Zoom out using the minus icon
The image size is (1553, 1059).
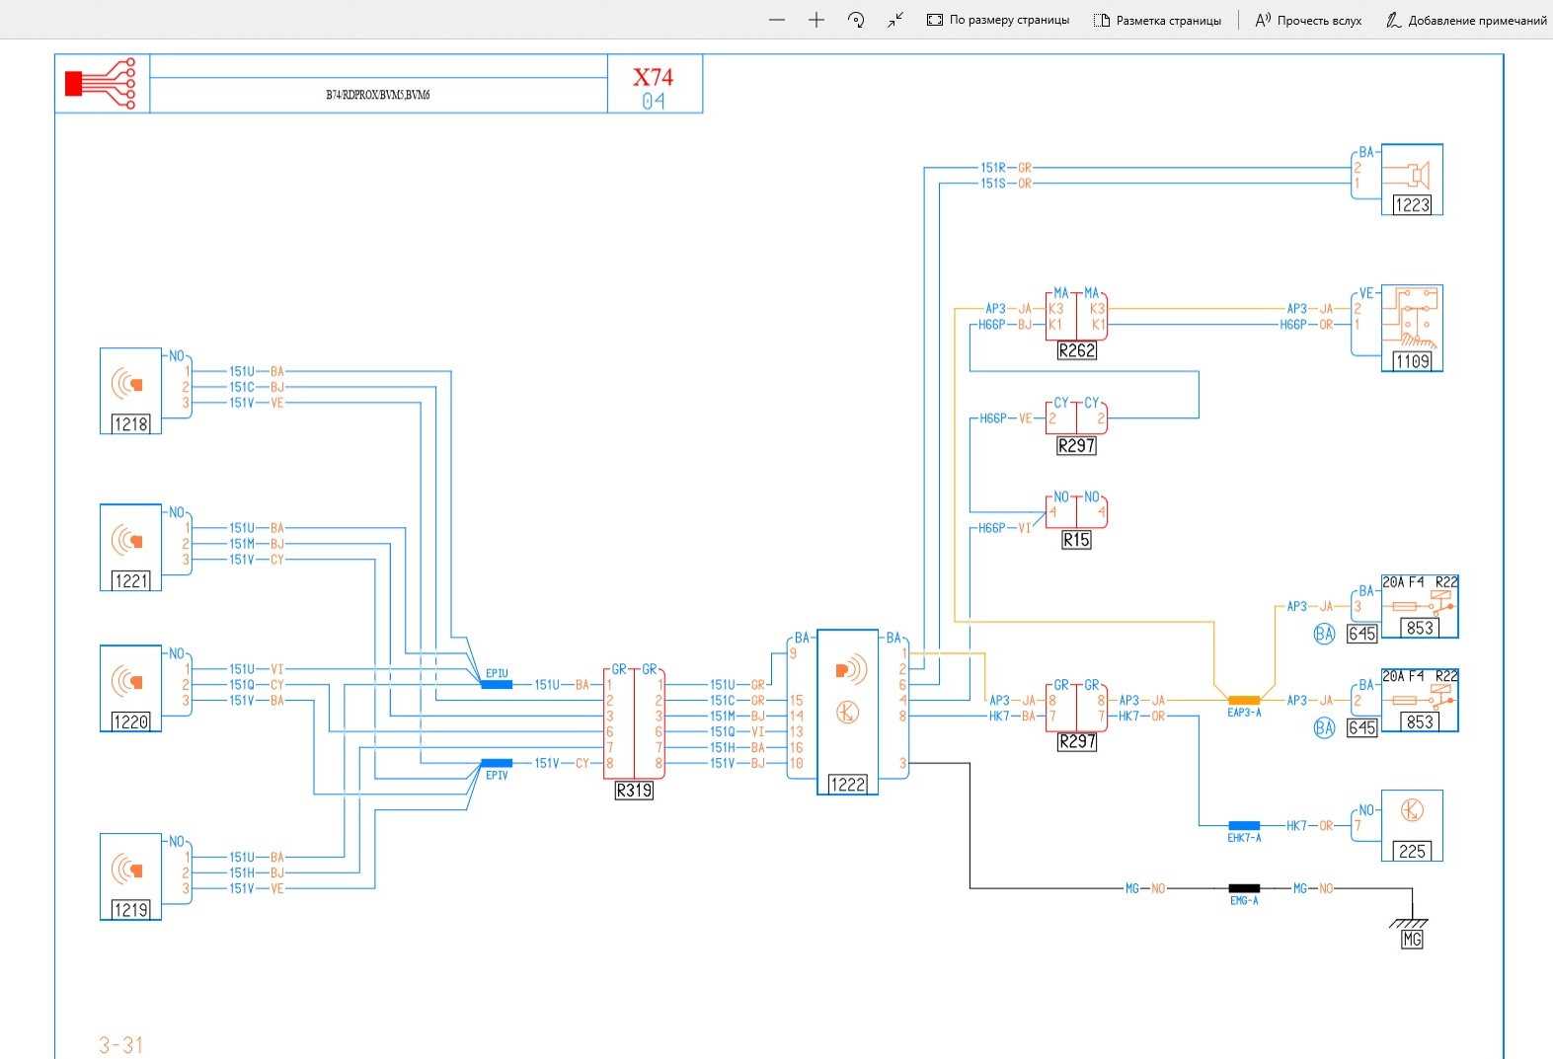(x=777, y=20)
